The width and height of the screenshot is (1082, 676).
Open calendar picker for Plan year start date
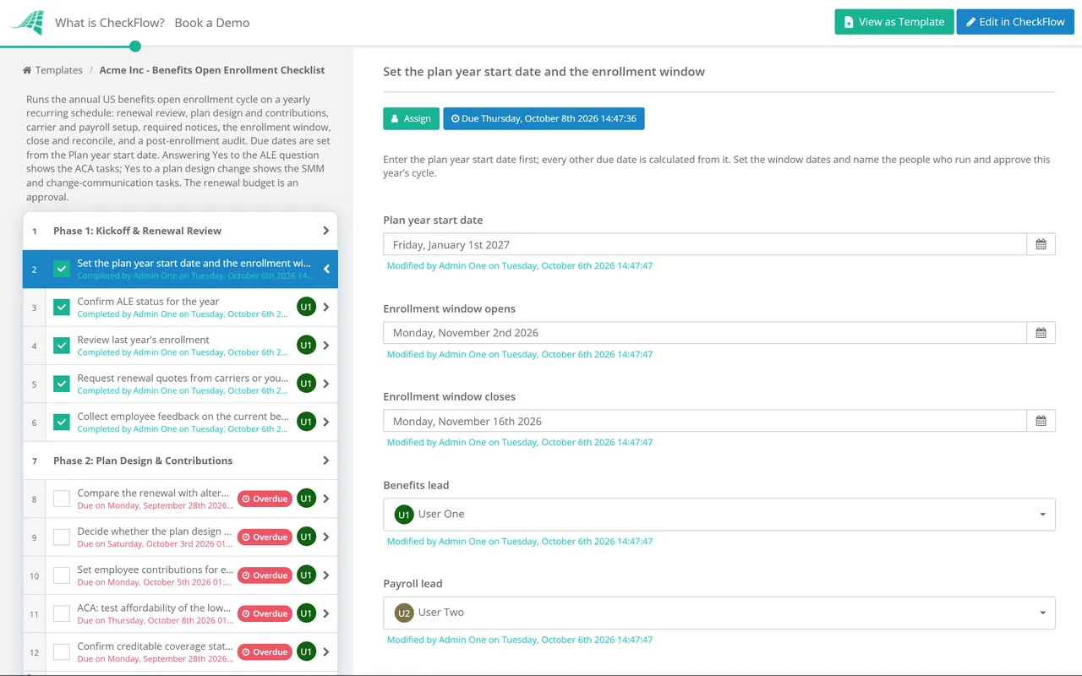(1041, 244)
